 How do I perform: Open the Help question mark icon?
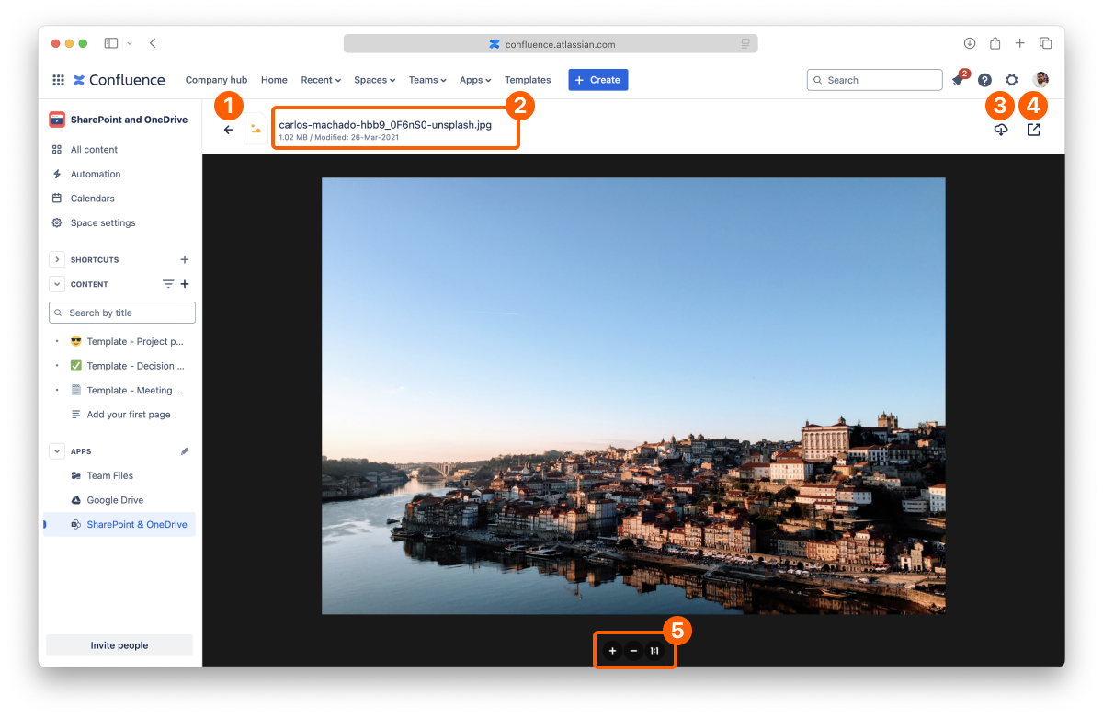(x=984, y=80)
